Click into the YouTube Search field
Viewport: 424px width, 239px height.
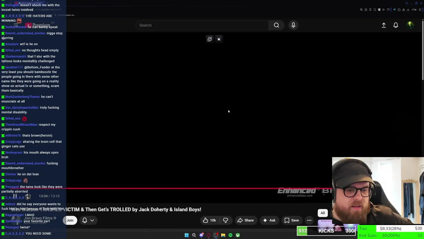click(202, 25)
